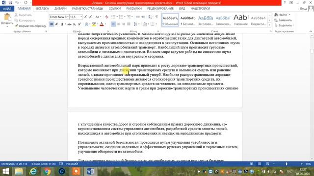Cut selection with Вырезать

tap(23, 15)
